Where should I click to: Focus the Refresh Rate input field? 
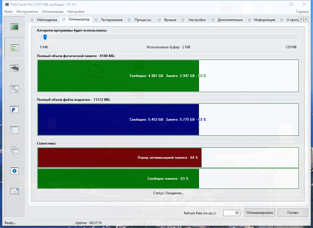click(232, 213)
